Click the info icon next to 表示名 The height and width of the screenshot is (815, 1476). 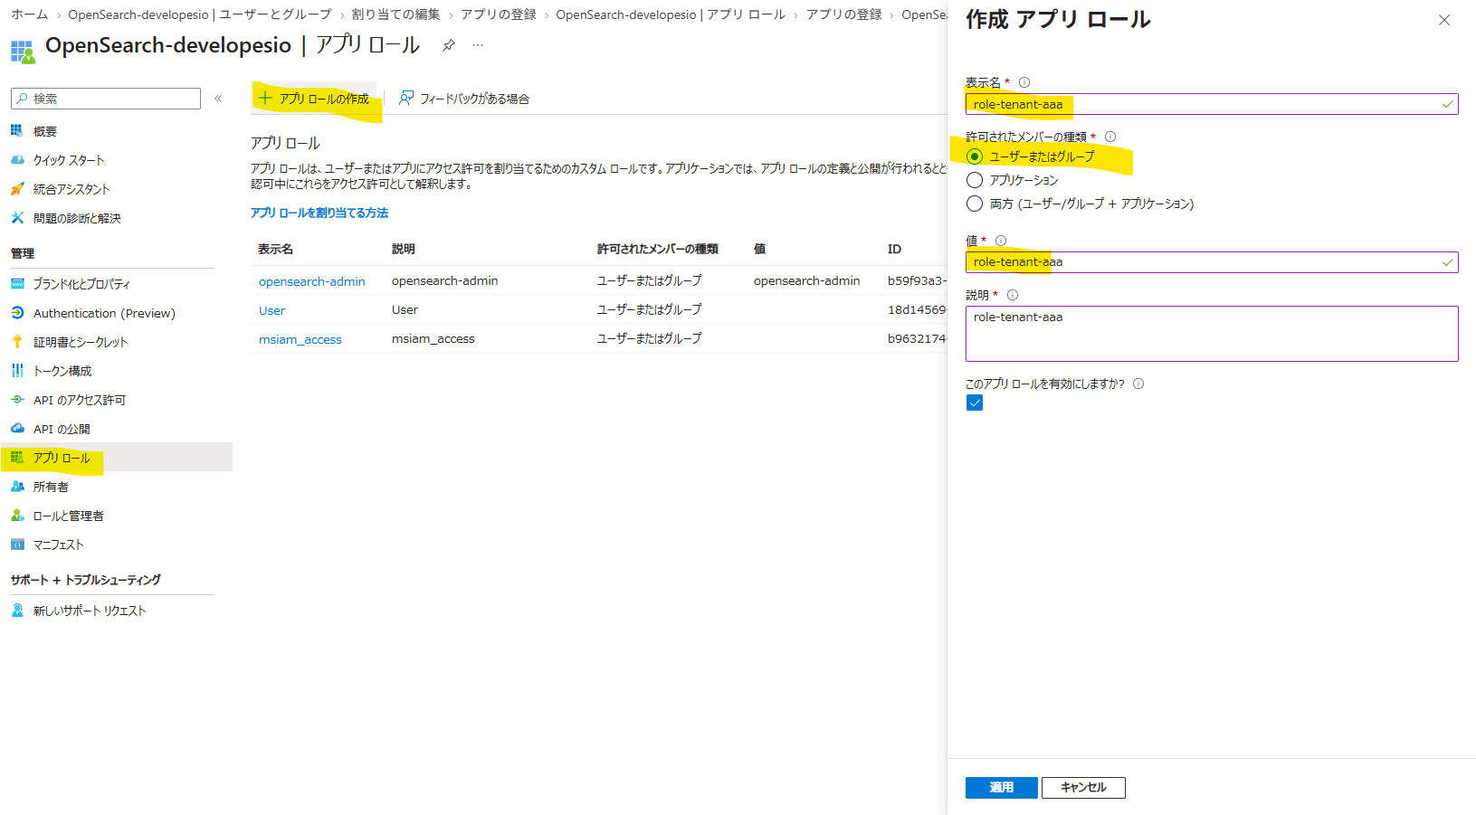pyautogui.click(x=1024, y=82)
